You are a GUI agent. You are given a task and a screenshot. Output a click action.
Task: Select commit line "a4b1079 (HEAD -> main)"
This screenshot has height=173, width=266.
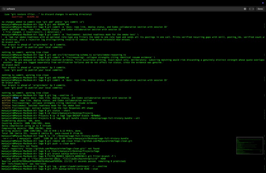click(x=66, y=98)
